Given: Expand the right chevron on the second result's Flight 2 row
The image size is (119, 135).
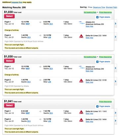Looking at the screenshot, I should click(x=115, y=81).
